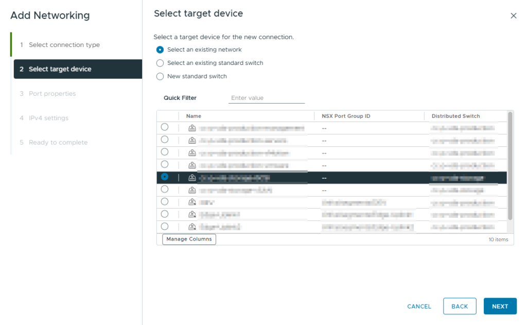The height and width of the screenshot is (325, 527).
Task: Select the ninth network row radio button
Action: point(164,227)
